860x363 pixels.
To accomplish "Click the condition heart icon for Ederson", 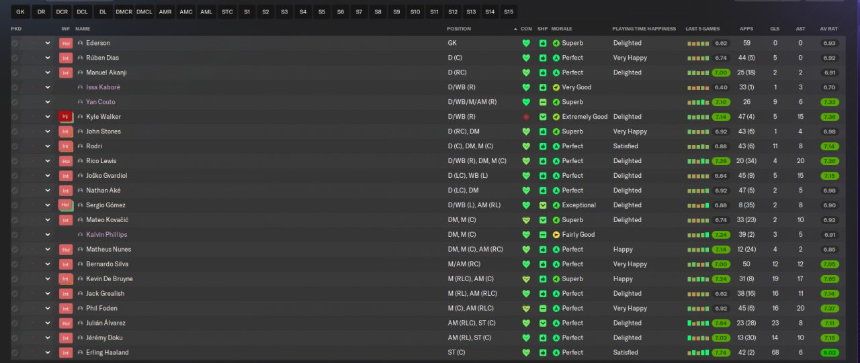I will tap(526, 43).
